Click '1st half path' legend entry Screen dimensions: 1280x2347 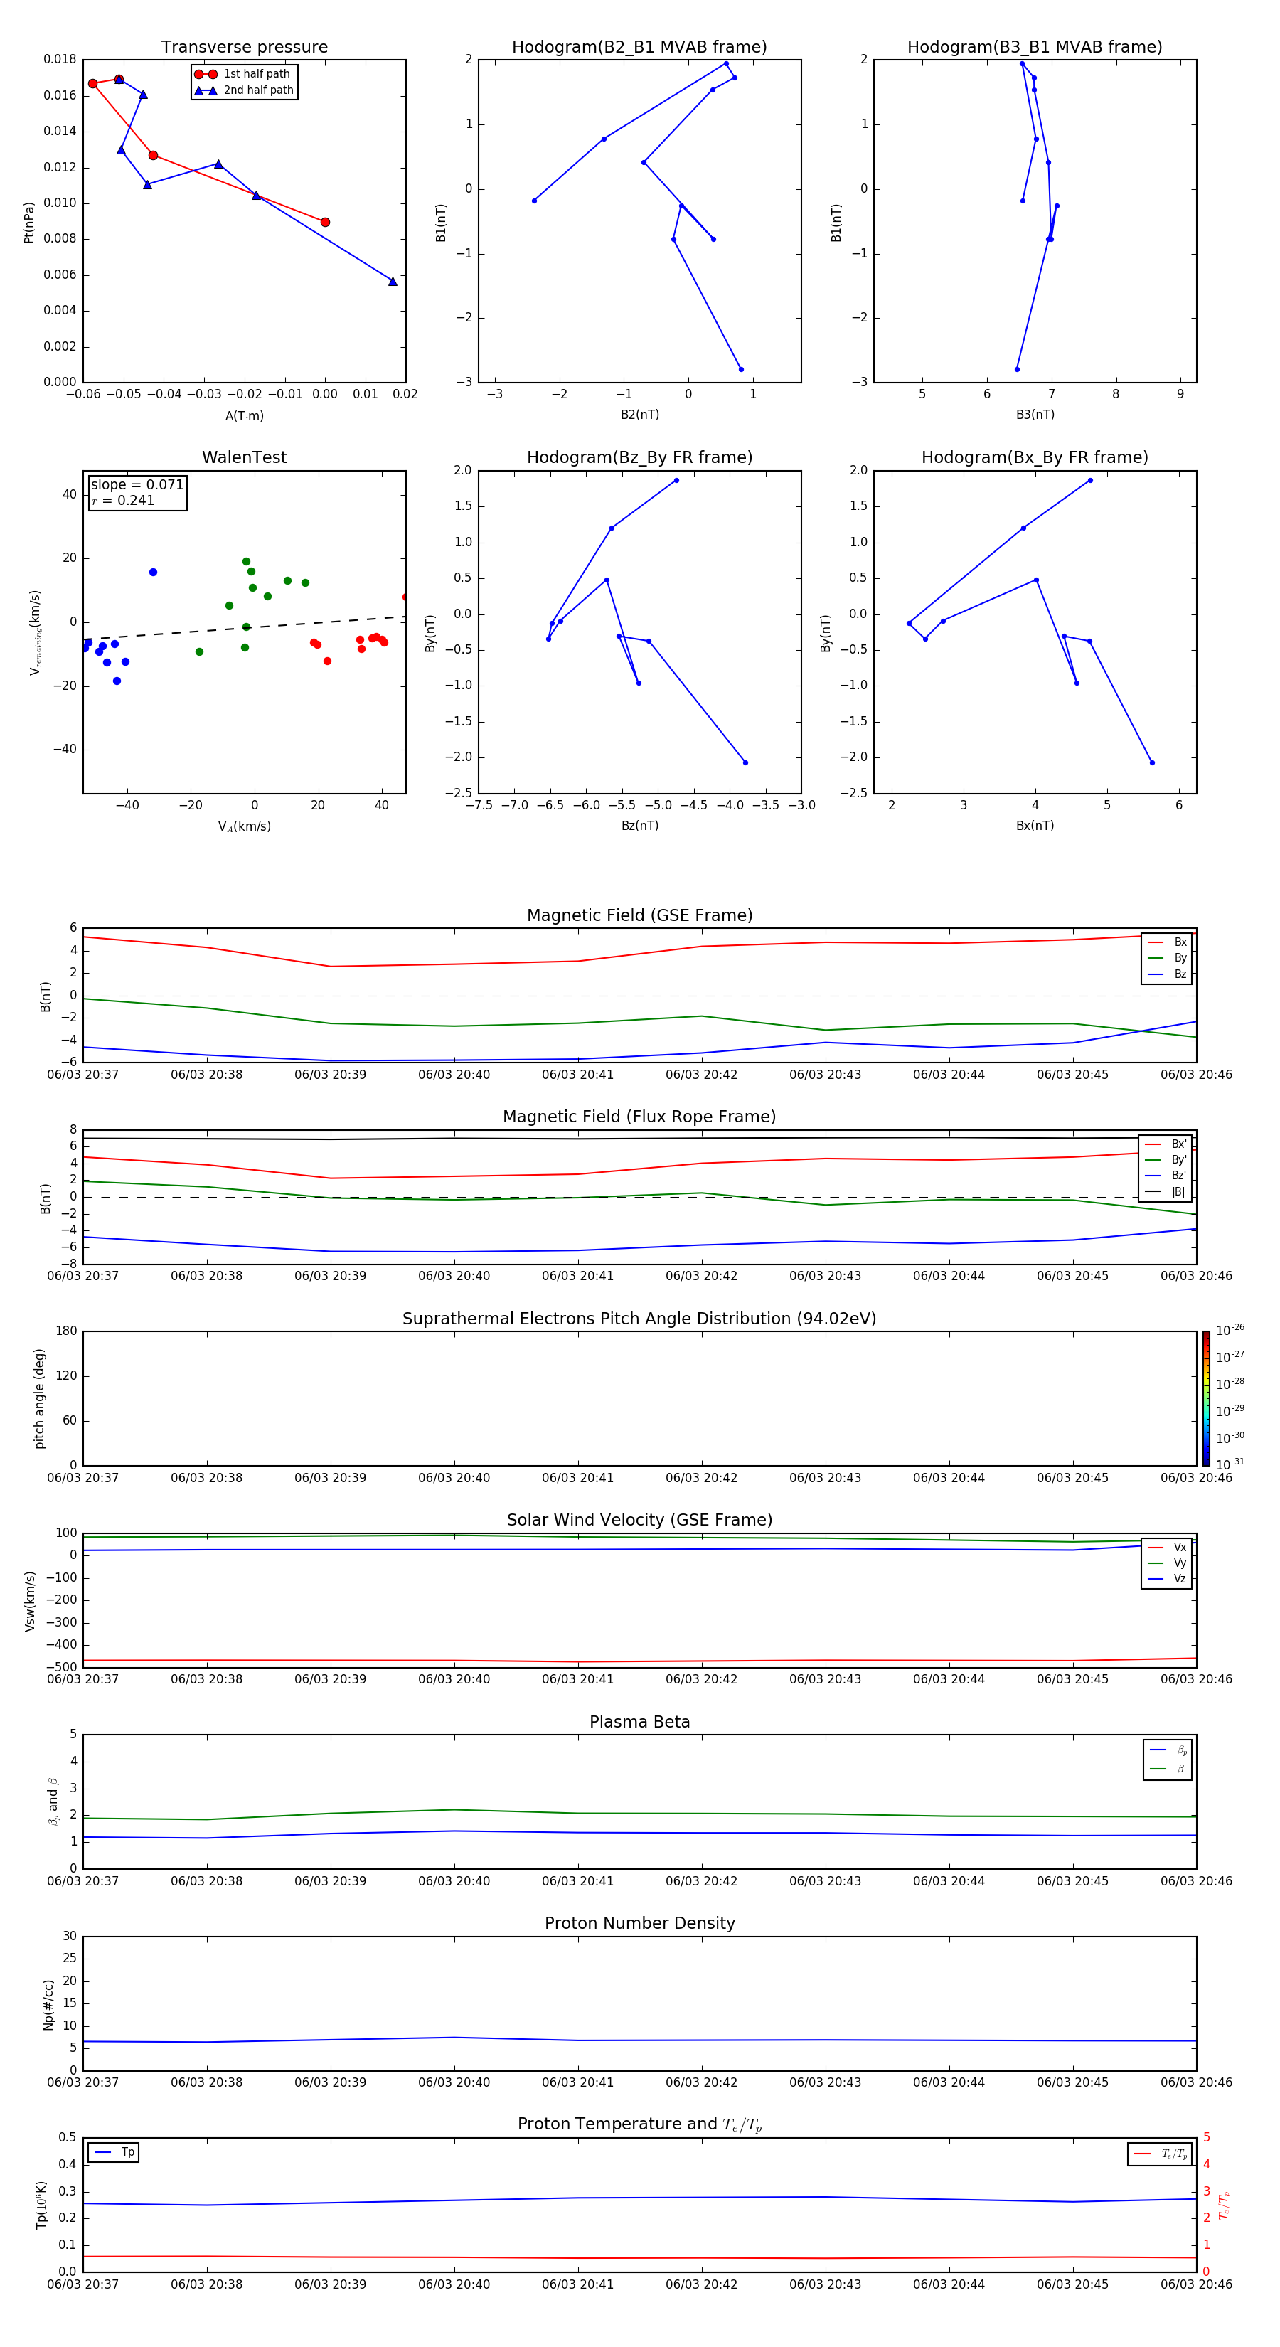[242, 74]
